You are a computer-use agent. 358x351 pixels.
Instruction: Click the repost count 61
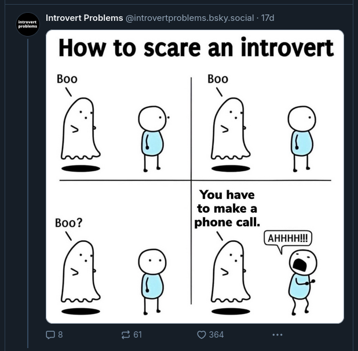click(137, 335)
